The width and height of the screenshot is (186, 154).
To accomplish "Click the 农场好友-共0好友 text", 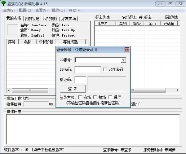I will pyautogui.click(x=137, y=17).
